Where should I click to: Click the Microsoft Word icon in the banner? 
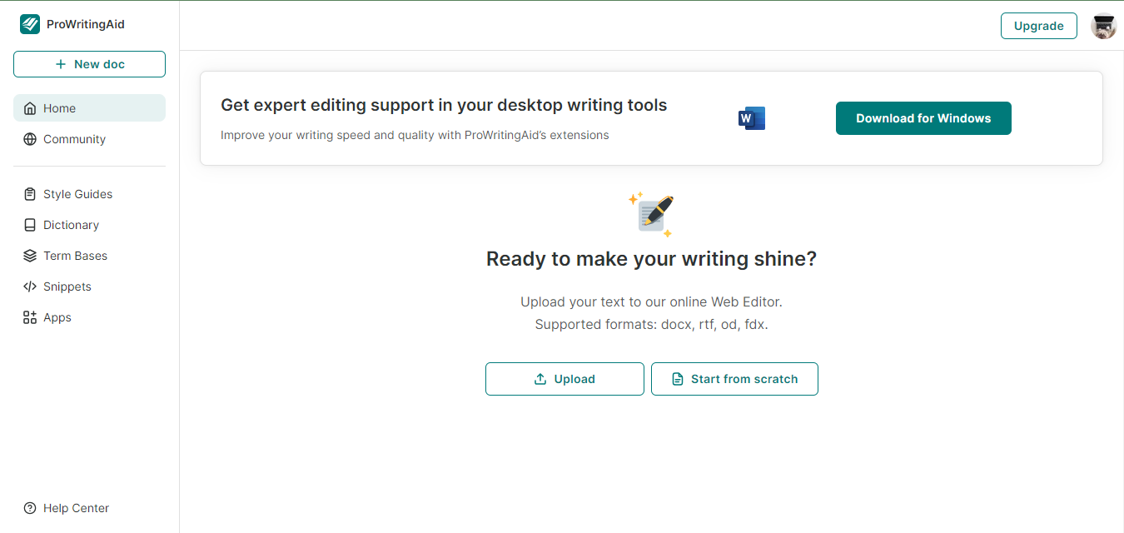coord(751,118)
